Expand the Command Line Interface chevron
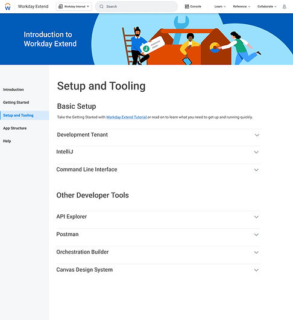 [x=256, y=170]
